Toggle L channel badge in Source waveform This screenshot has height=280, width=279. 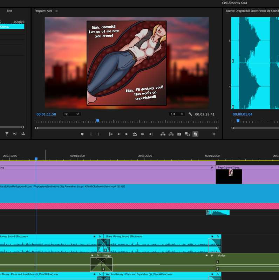pos(233,61)
